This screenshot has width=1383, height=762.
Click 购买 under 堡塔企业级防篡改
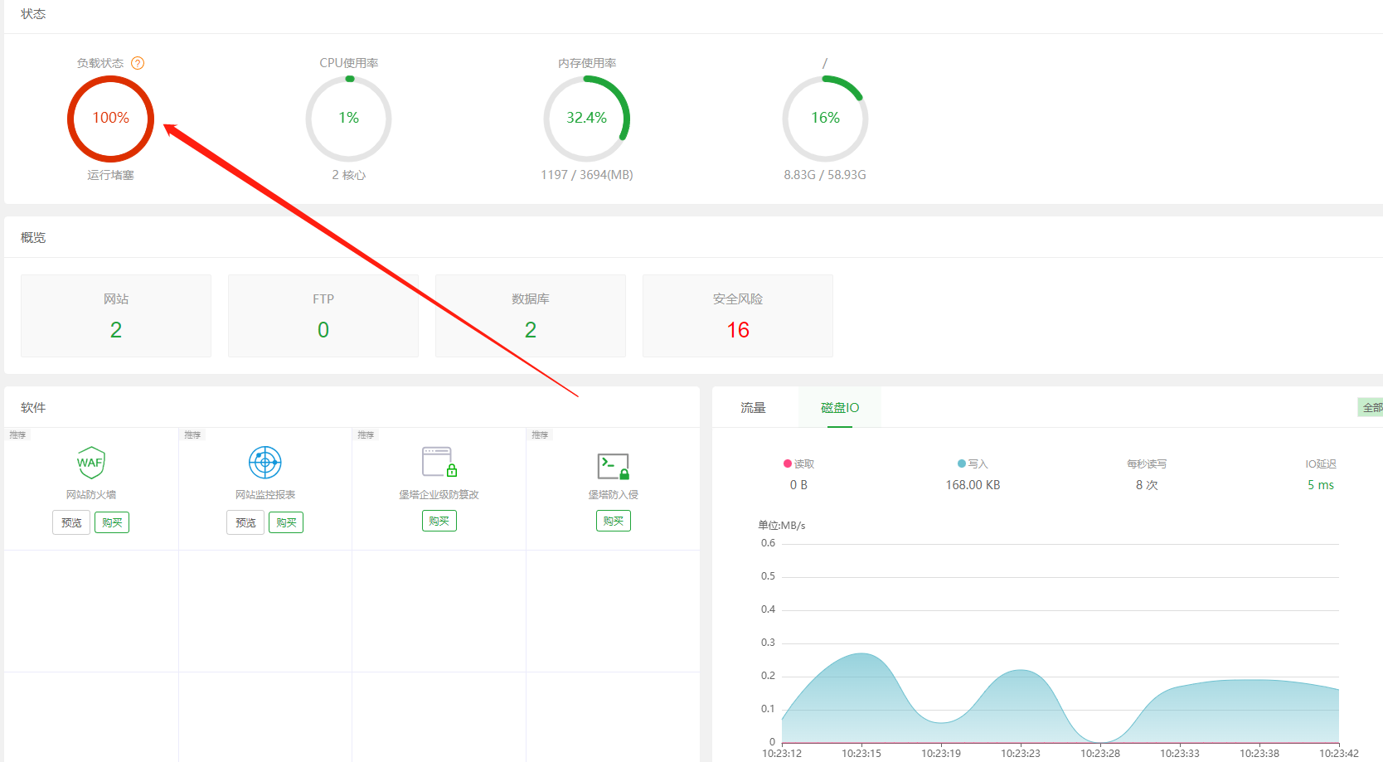click(439, 521)
